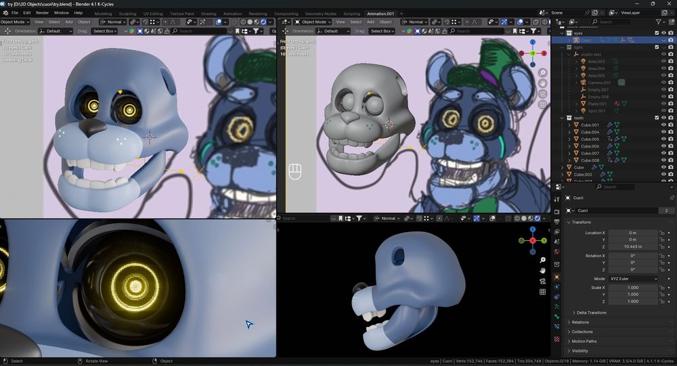Open the View Layer properties tab
Viewport: 677px width, 366px height.
pyautogui.click(x=557, y=232)
